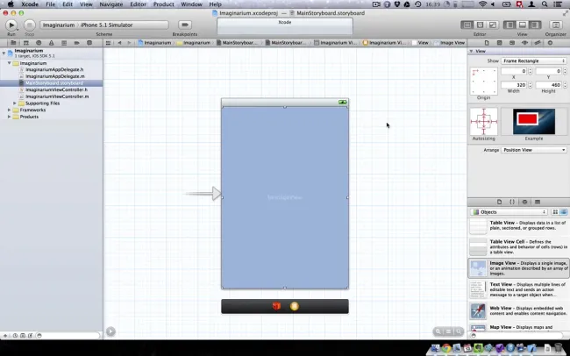Open the File menu
Viewport: 570px width, 356px height.
(x=51, y=4)
